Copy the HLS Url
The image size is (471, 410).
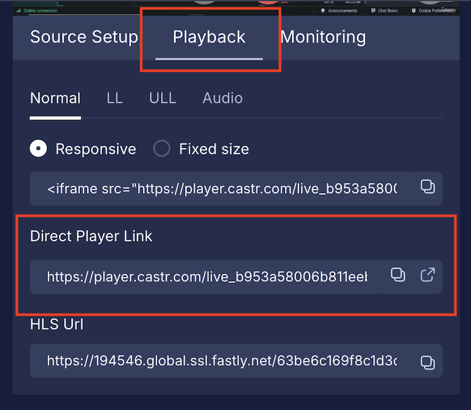(x=428, y=362)
